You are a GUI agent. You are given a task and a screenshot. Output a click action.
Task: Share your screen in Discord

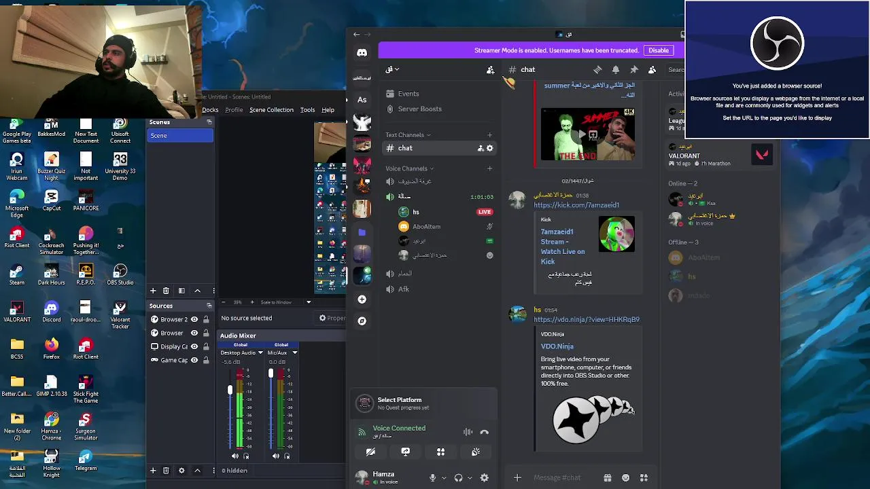pyautogui.click(x=406, y=452)
